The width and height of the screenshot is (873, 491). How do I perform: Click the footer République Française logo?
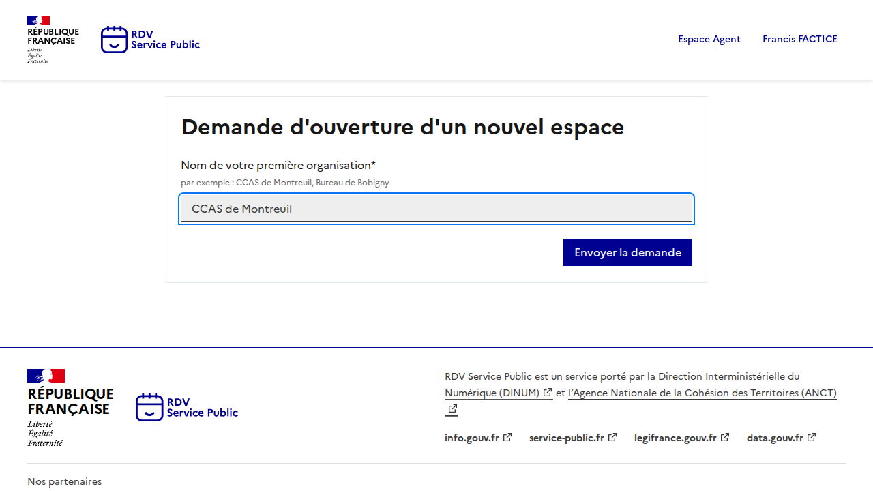point(70,407)
